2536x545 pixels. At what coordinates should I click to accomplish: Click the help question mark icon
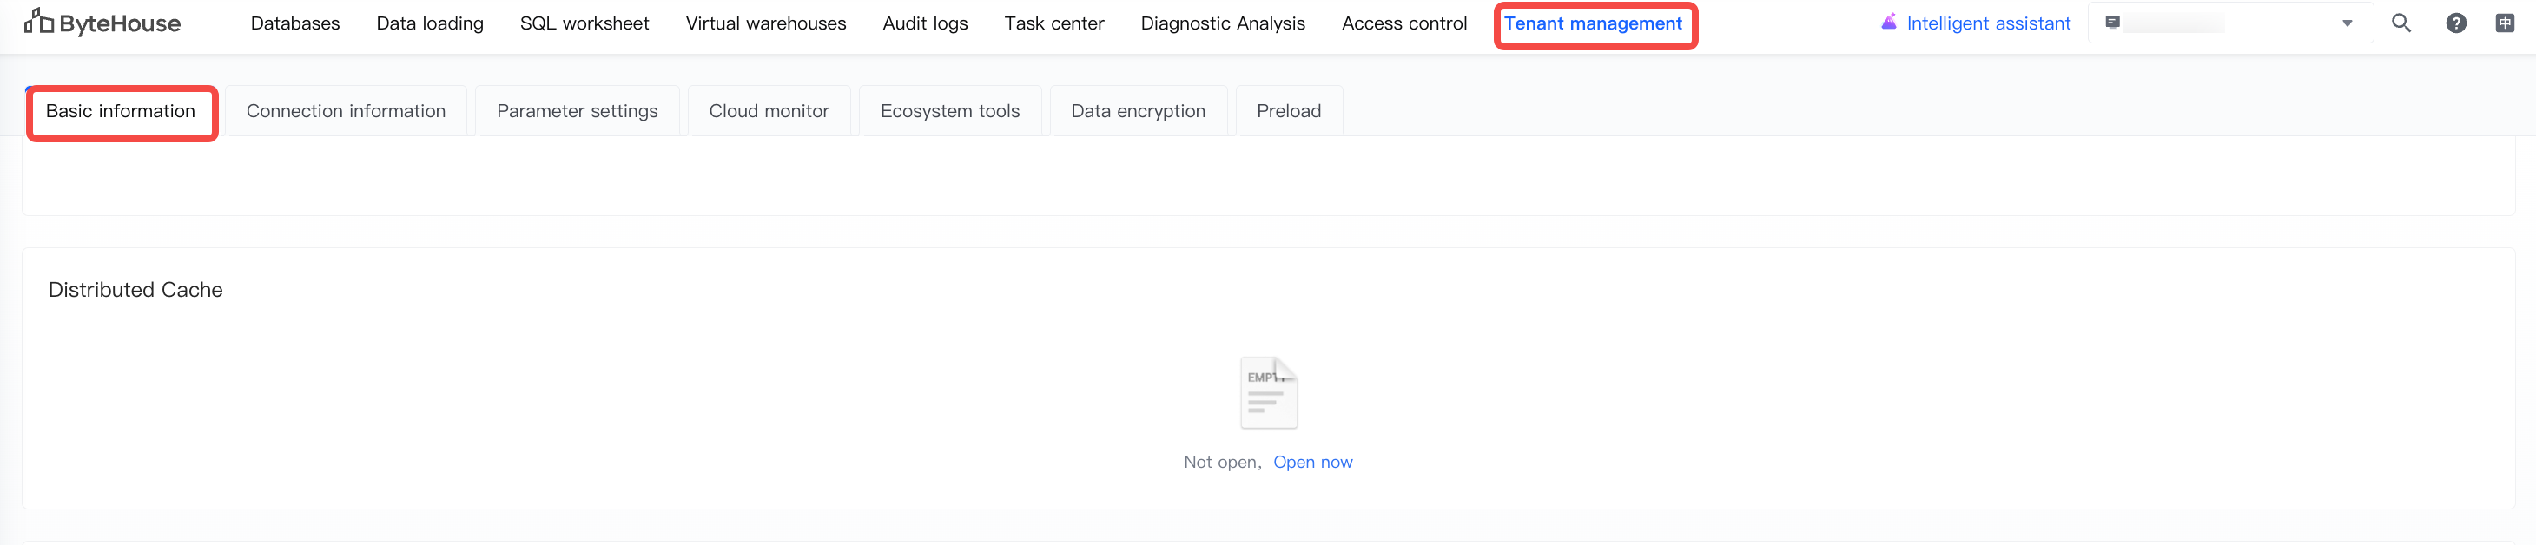(x=2455, y=23)
